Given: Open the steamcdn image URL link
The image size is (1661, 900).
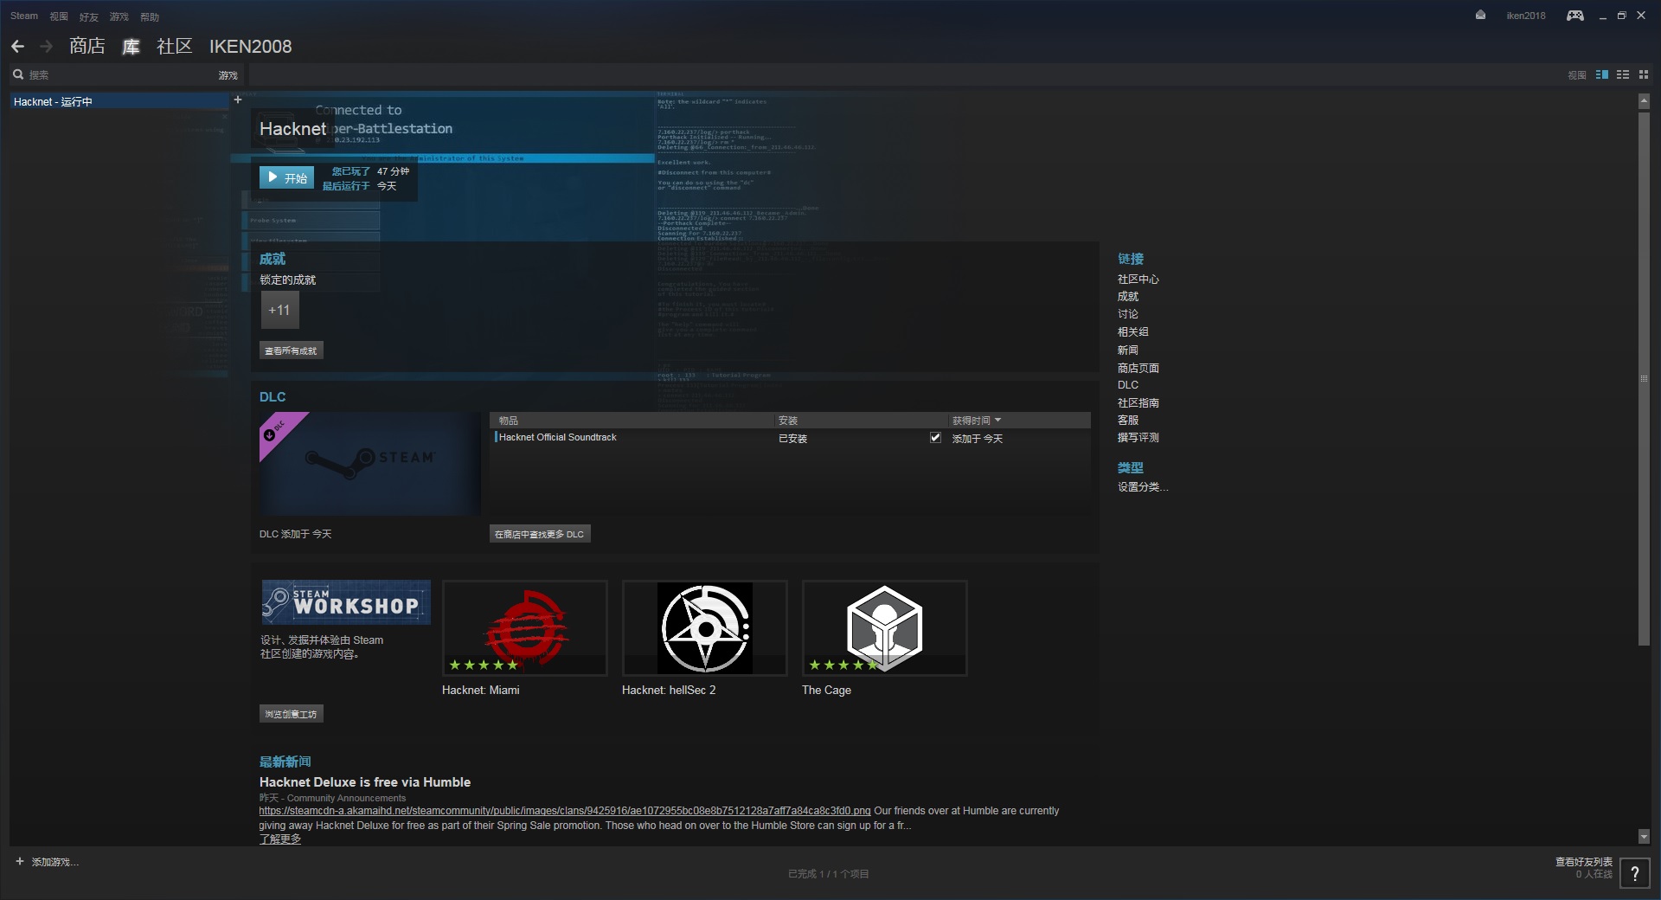Looking at the screenshot, I should tap(565, 811).
